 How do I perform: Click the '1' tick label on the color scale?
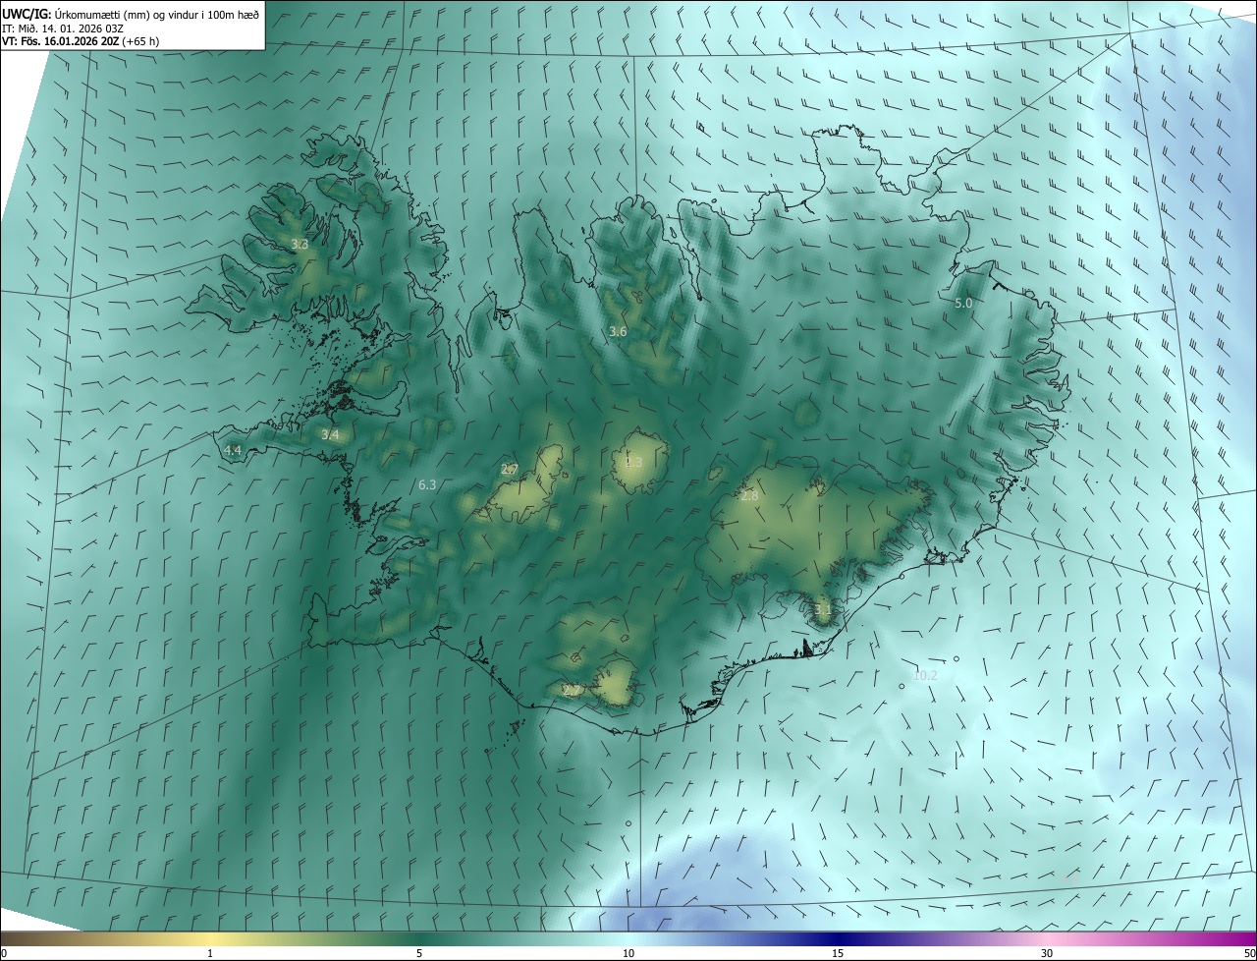[210, 953]
